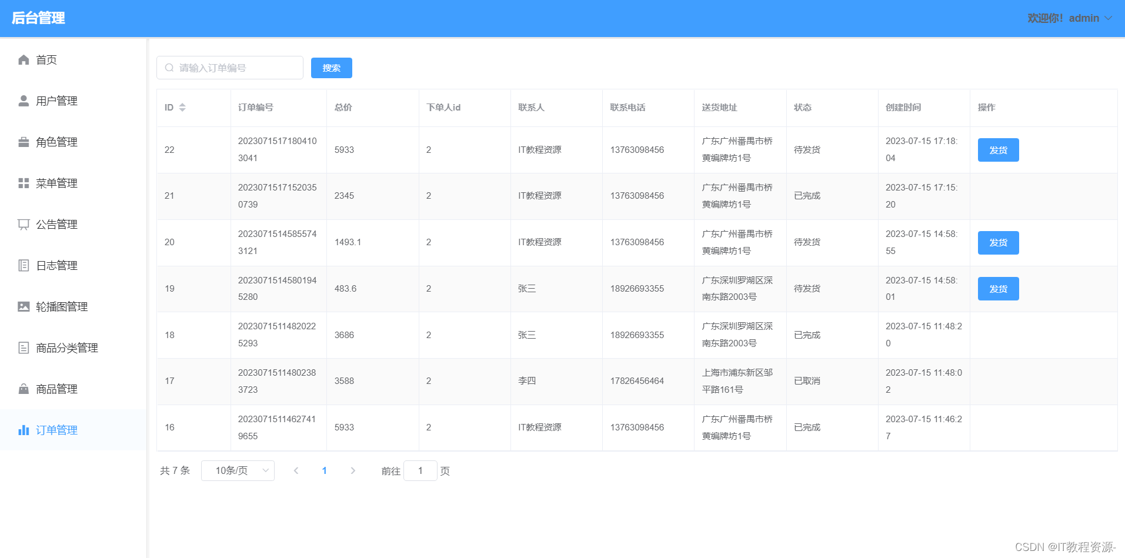Click the user icon for 用户管理
Screen dimensions: 1125x558
(24, 101)
